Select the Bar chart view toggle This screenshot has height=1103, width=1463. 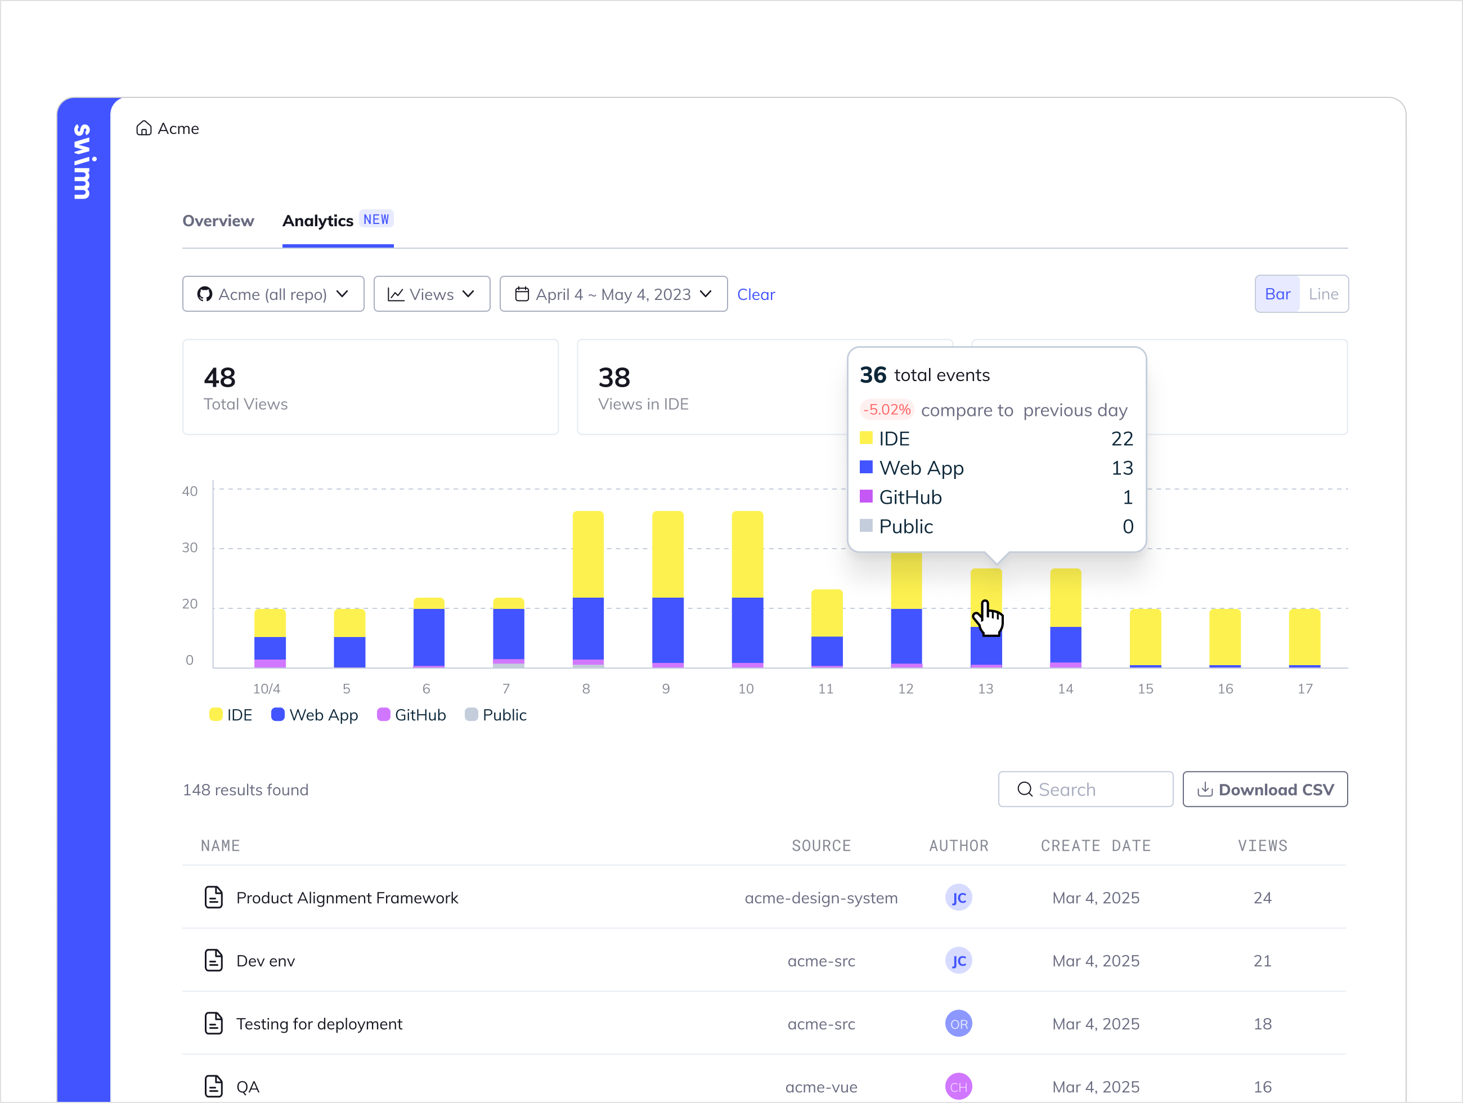[x=1277, y=294]
